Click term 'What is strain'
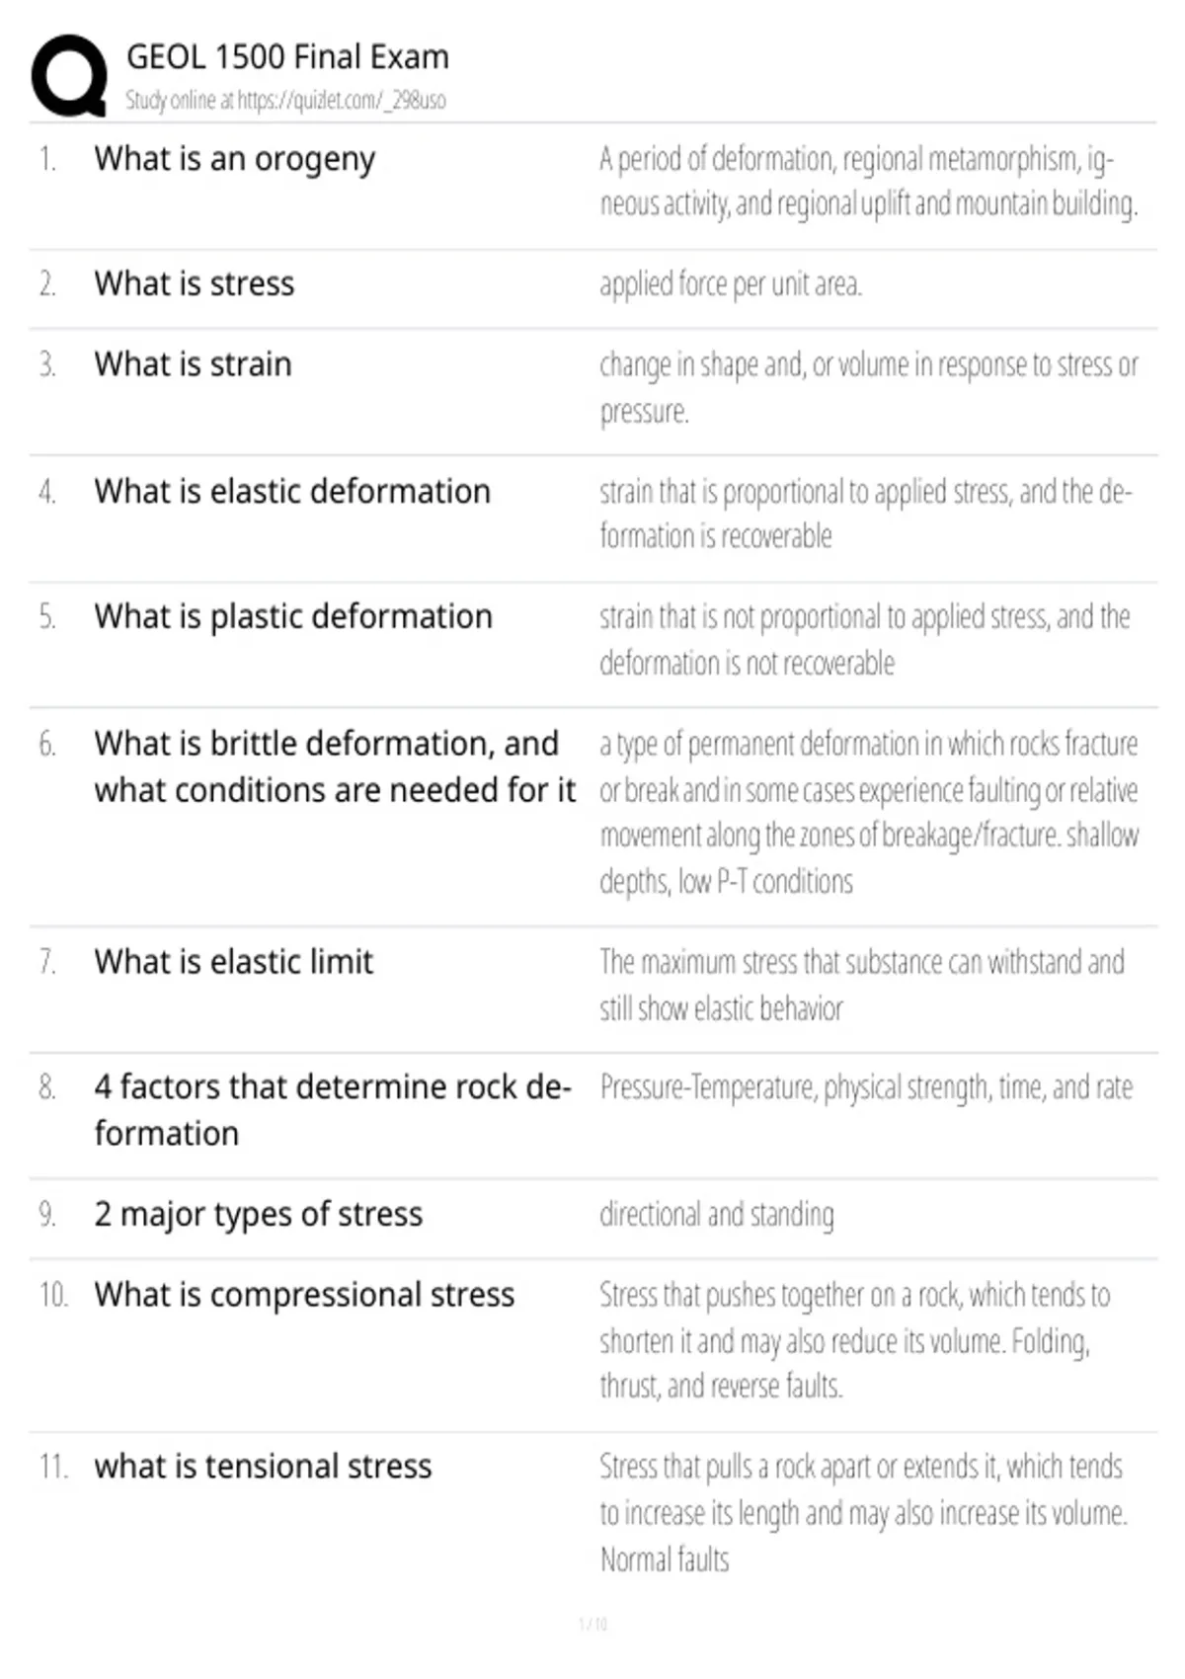Viewport: 1185px width, 1679px height. point(193,364)
